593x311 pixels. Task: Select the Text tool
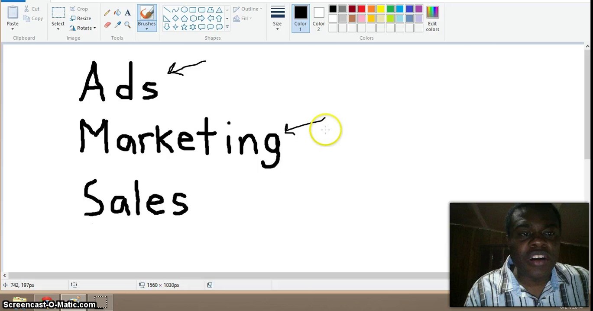(128, 13)
